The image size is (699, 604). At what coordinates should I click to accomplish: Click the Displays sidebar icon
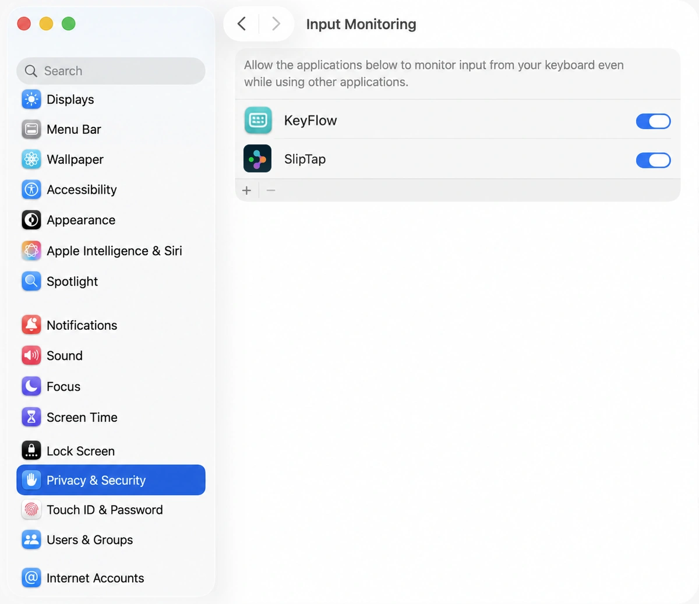pyautogui.click(x=31, y=100)
